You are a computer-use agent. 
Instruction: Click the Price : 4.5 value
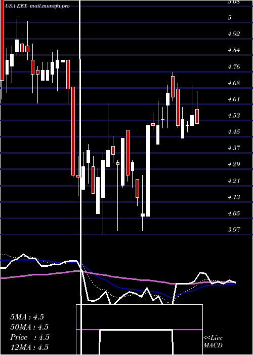[29, 337]
